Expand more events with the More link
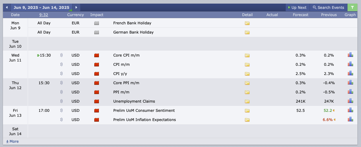Image resolution: width=361 pixels, height=147 pixels. coord(13,141)
